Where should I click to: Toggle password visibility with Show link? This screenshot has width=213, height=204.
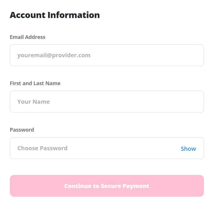[x=188, y=149]
